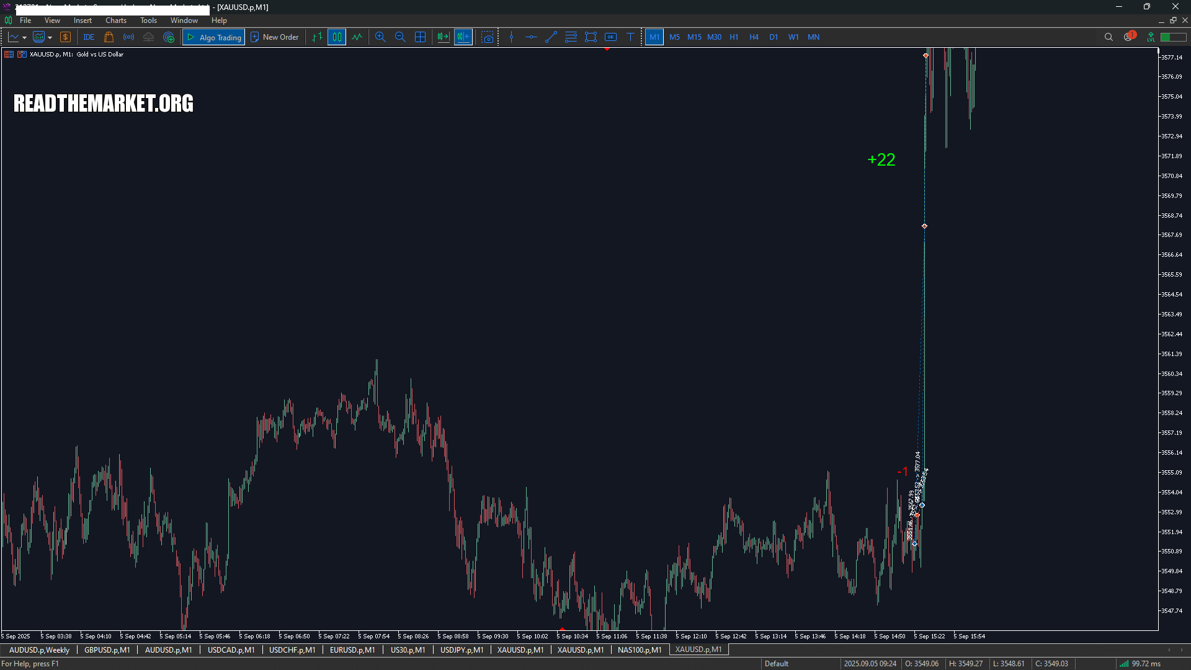
Task: Enable candlestick chart display mode
Action: (x=336, y=37)
